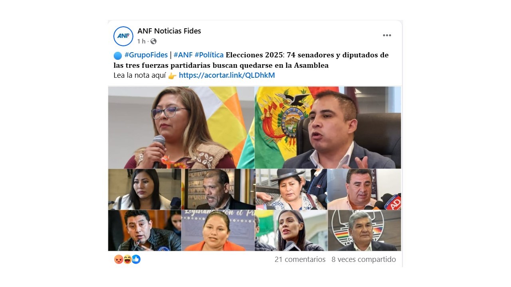
Task: Open the #Política hashtag
Action: [209, 55]
